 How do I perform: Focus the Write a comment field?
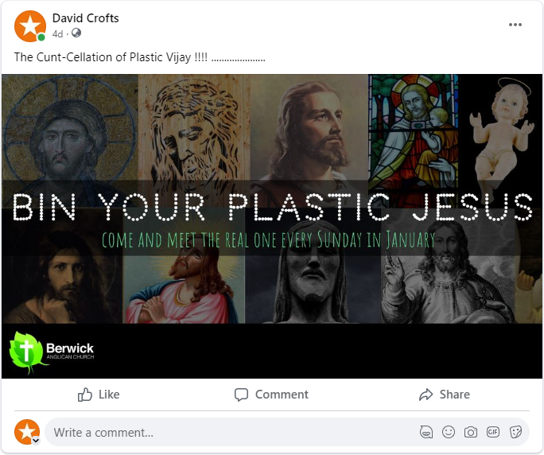click(x=231, y=432)
